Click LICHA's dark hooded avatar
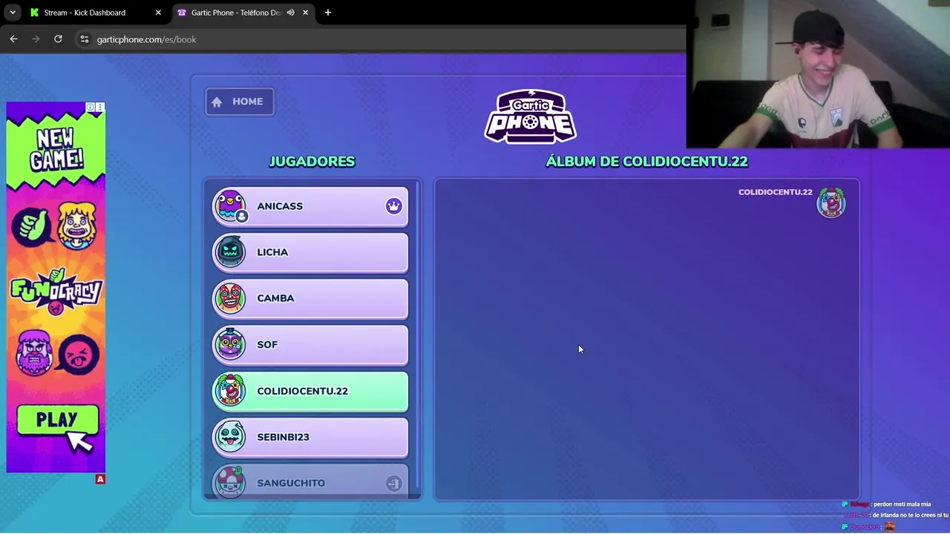Screen dimensions: 950x534 coord(230,252)
